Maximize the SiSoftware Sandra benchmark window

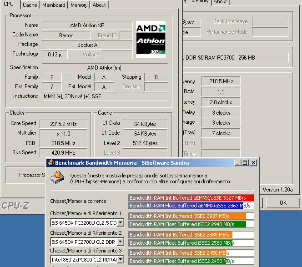coord(245,163)
